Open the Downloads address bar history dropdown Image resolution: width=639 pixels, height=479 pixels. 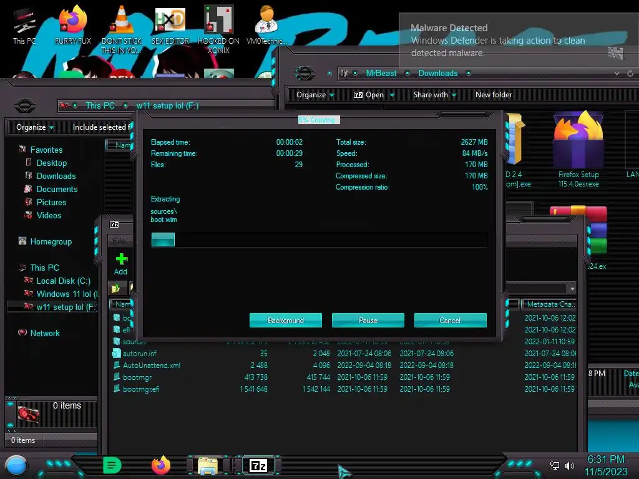617,74
